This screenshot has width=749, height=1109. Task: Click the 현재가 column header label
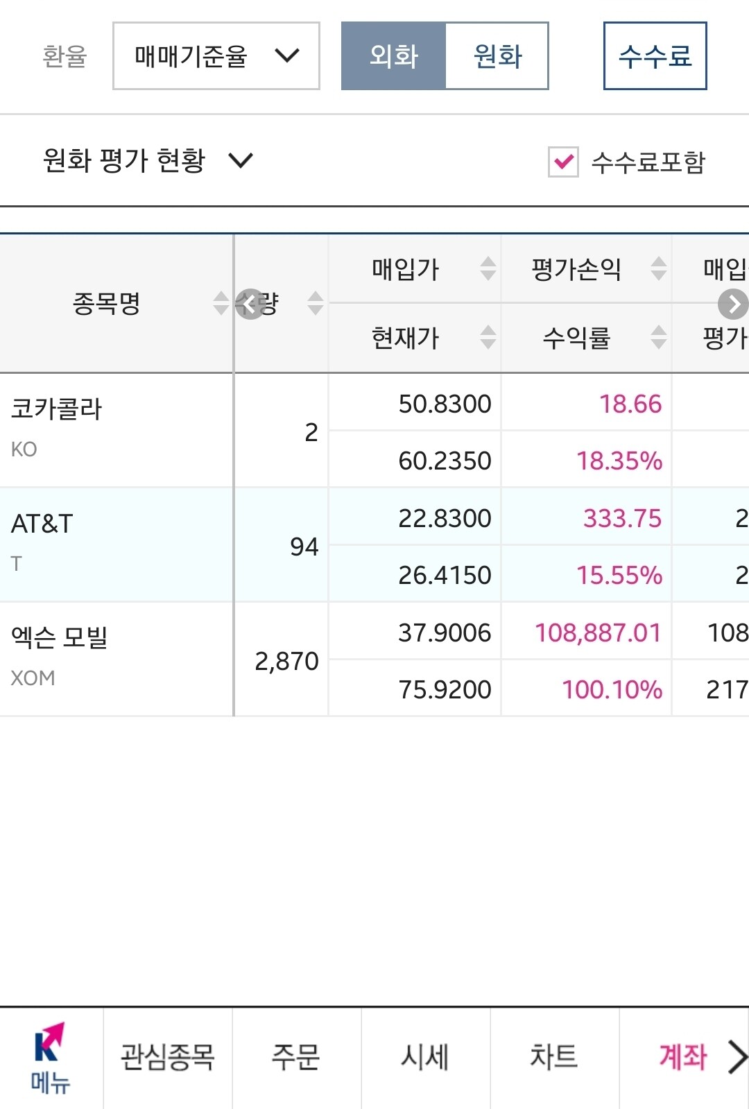click(406, 338)
